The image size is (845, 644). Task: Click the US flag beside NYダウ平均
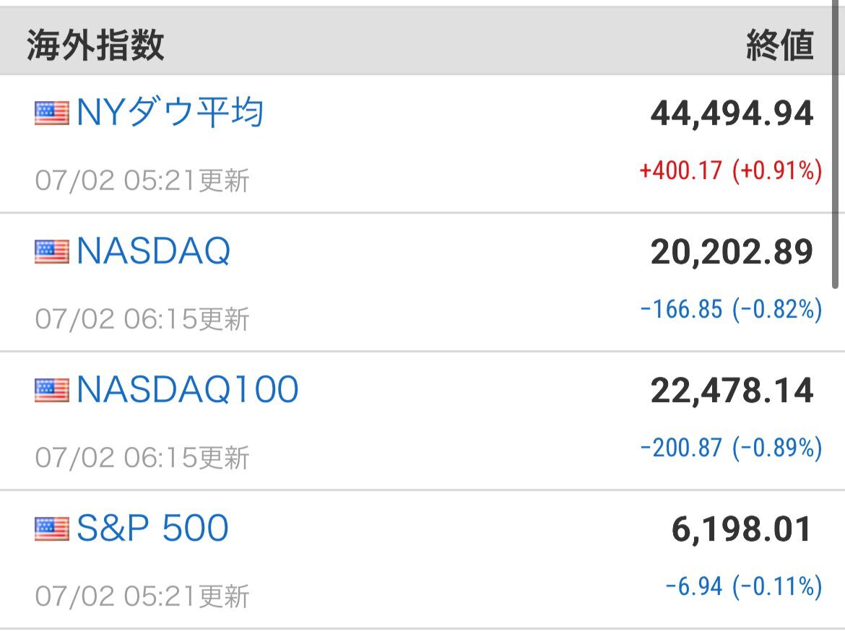52,113
